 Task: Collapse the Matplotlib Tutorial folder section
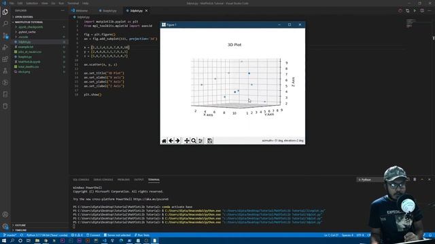coord(29,22)
